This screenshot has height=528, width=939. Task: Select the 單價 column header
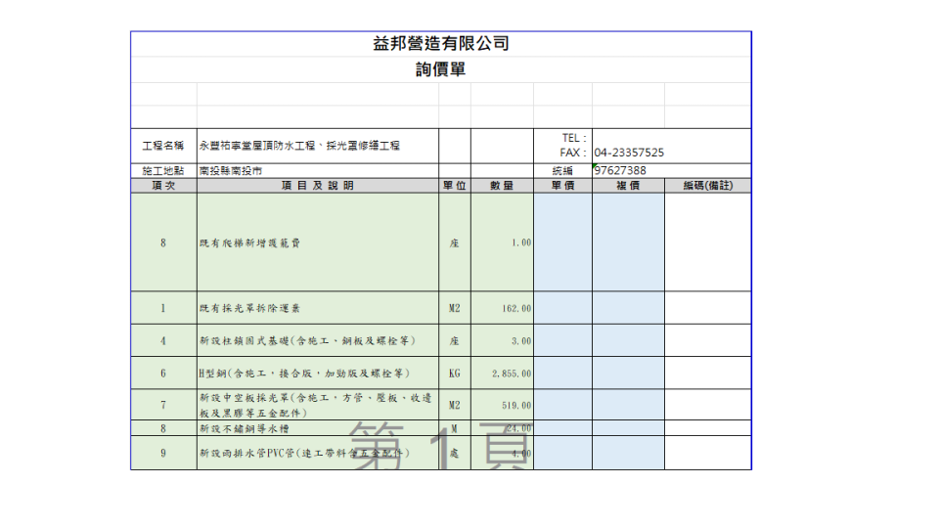point(563,186)
